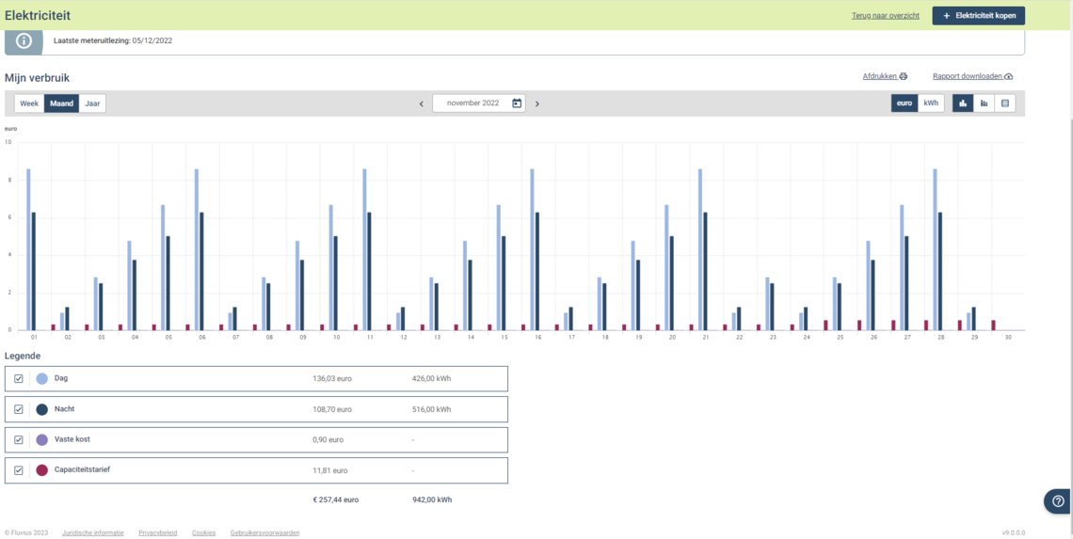Select the bar chart view icon
Viewport: 1073px width, 539px height.
tap(963, 103)
